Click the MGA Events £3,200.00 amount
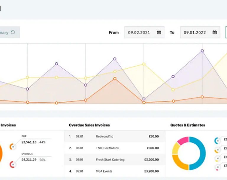Image resolution: width=227 pixels, height=180 pixels. pyautogui.click(x=152, y=171)
